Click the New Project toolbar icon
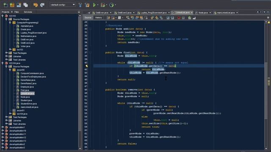The image size is (271, 152). 12,5
